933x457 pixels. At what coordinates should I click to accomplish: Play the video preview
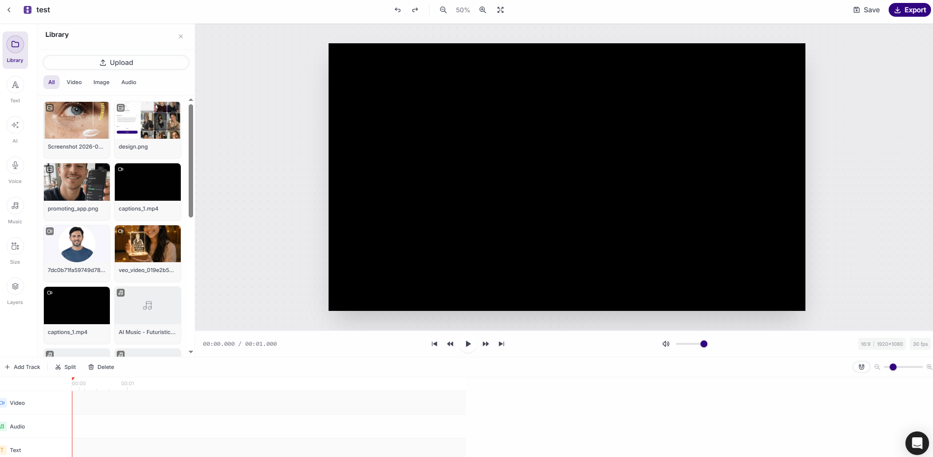pos(468,344)
